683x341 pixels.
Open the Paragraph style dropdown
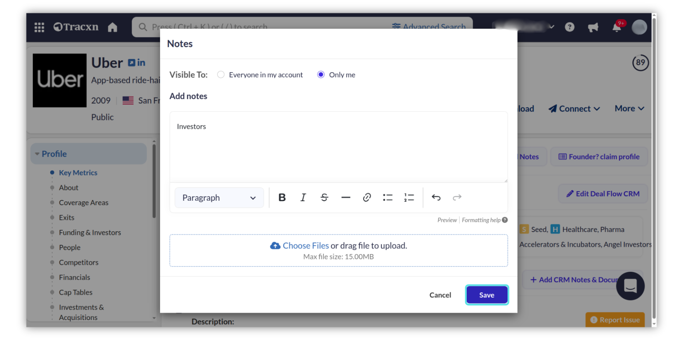[x=219, y=198]
